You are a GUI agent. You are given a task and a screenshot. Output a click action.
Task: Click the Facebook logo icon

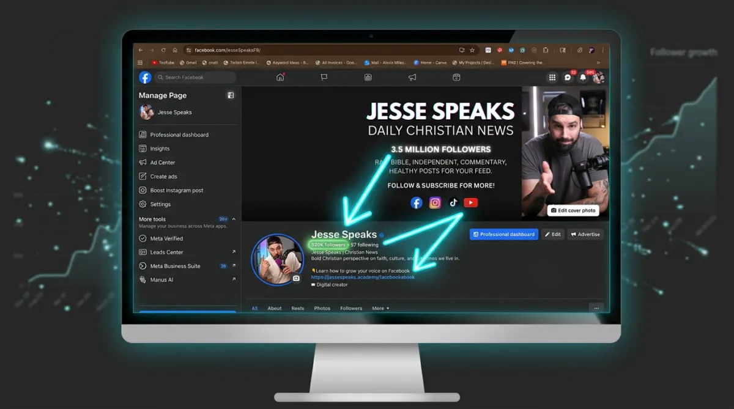[145, 78]
